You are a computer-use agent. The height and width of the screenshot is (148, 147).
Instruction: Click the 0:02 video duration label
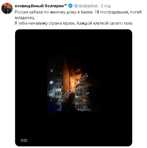coord(24,140)
